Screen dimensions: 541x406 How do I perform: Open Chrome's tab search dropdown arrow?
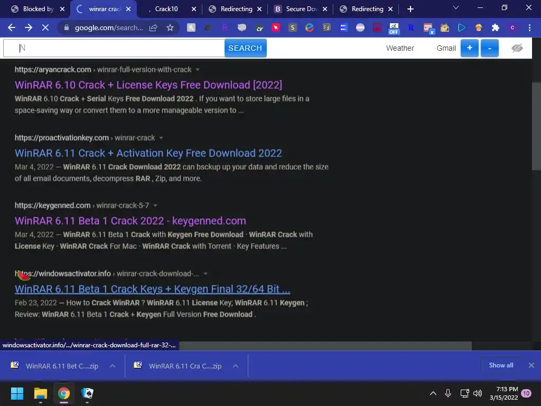(x=456, y=7)
